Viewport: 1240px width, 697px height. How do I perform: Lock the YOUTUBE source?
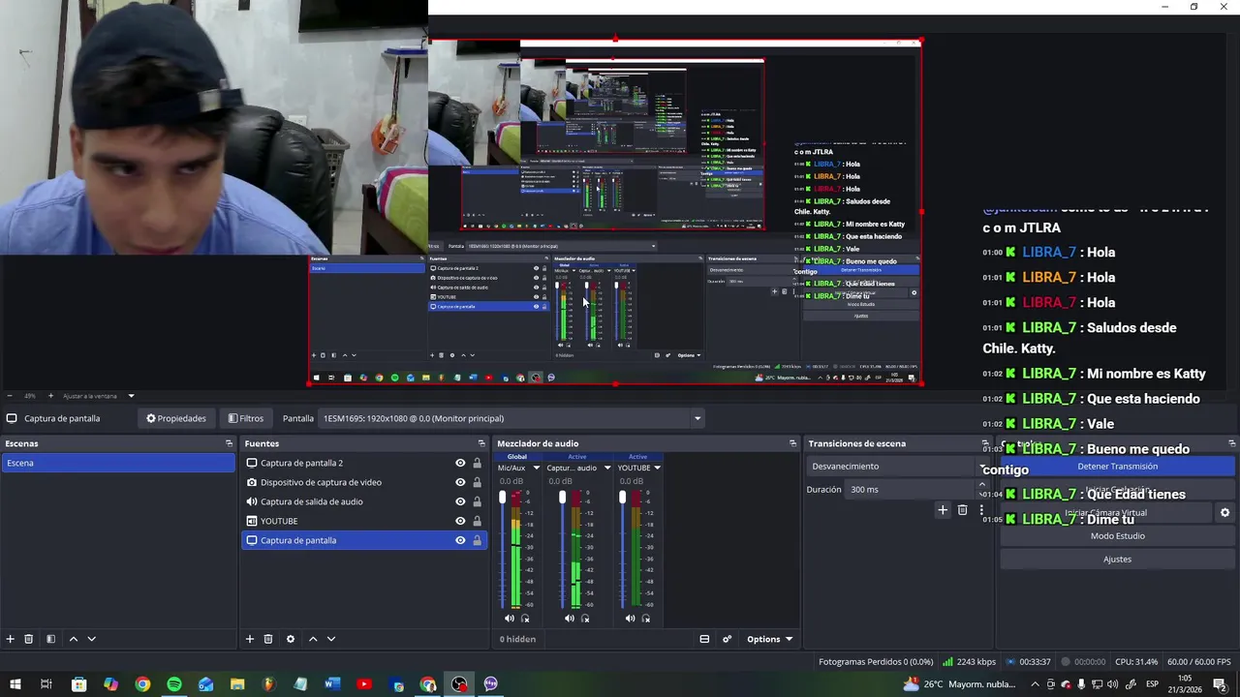coord(477,521)
